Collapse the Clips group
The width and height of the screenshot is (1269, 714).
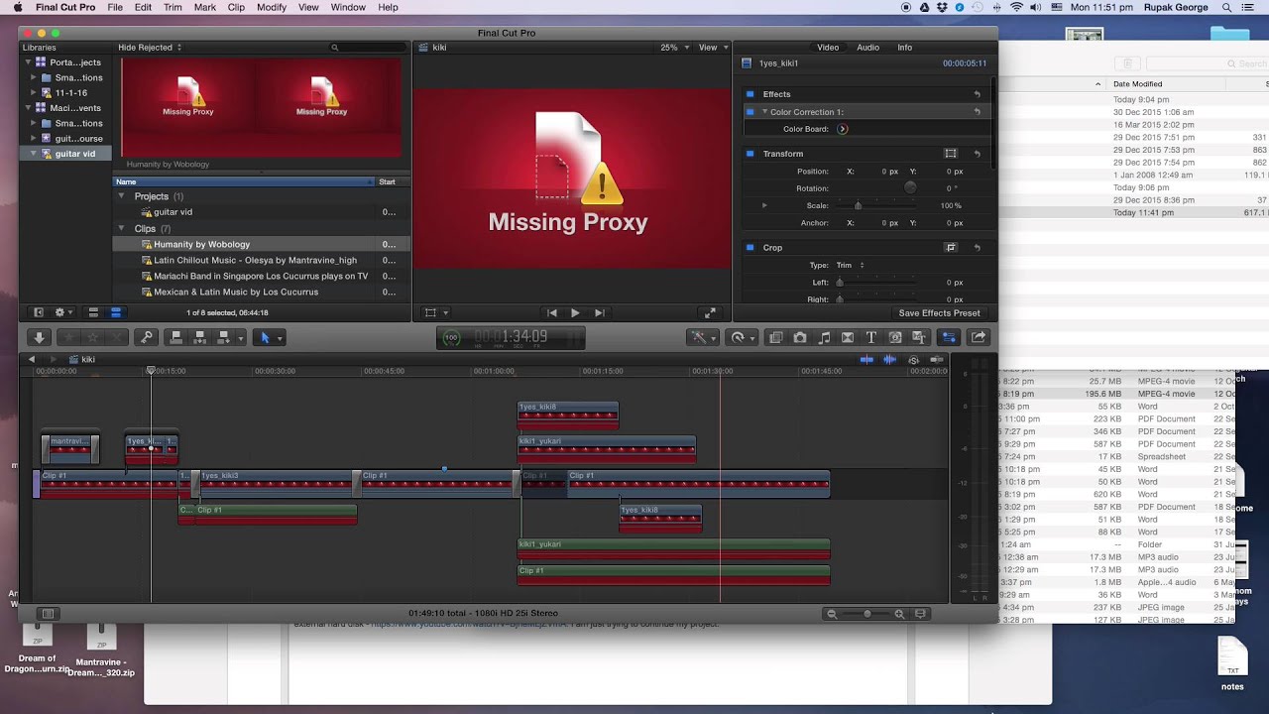(122, 228)
